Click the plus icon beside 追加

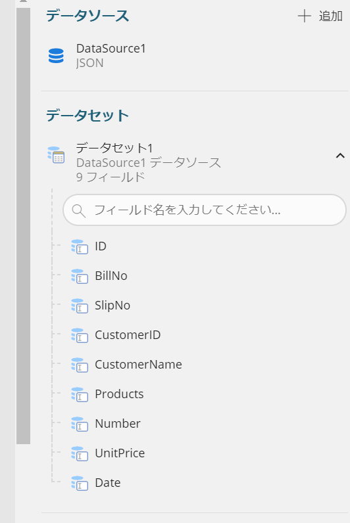[304, 16]
